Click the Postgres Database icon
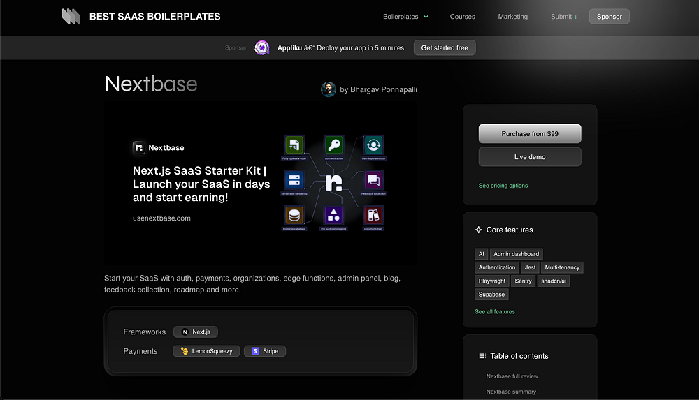This screenshot has height=400, width=699. [294, 216]
